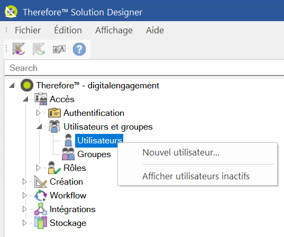Click the Authentification badge icon
The image size is (284, 237).
54,113
